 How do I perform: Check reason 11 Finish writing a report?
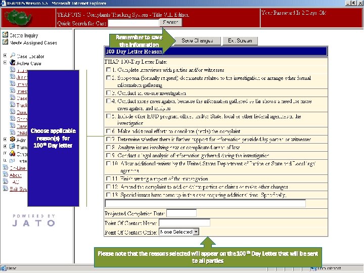click(108, 178)
